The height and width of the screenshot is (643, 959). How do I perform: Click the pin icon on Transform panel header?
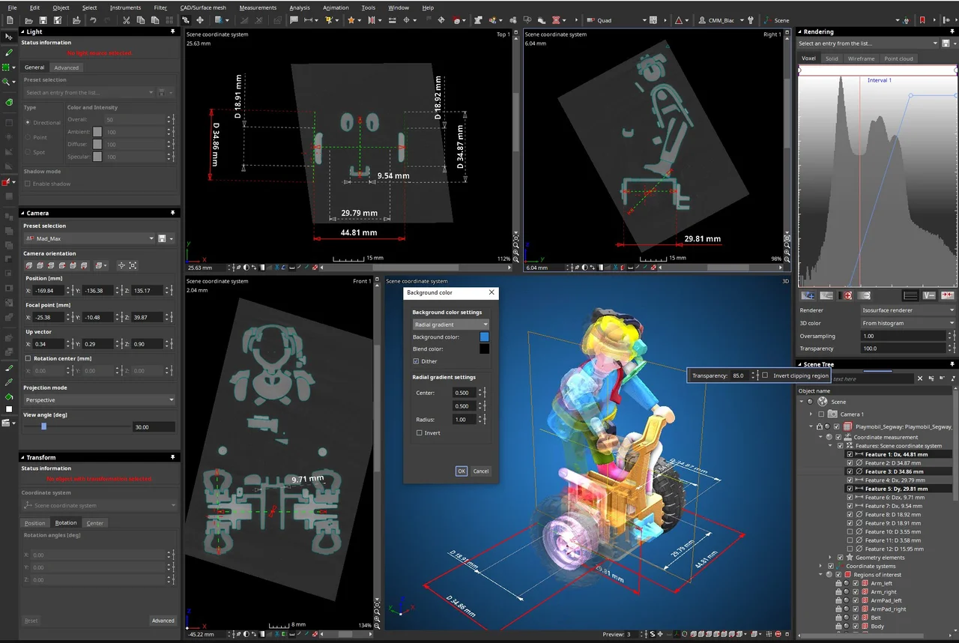(x=174, y=456)
